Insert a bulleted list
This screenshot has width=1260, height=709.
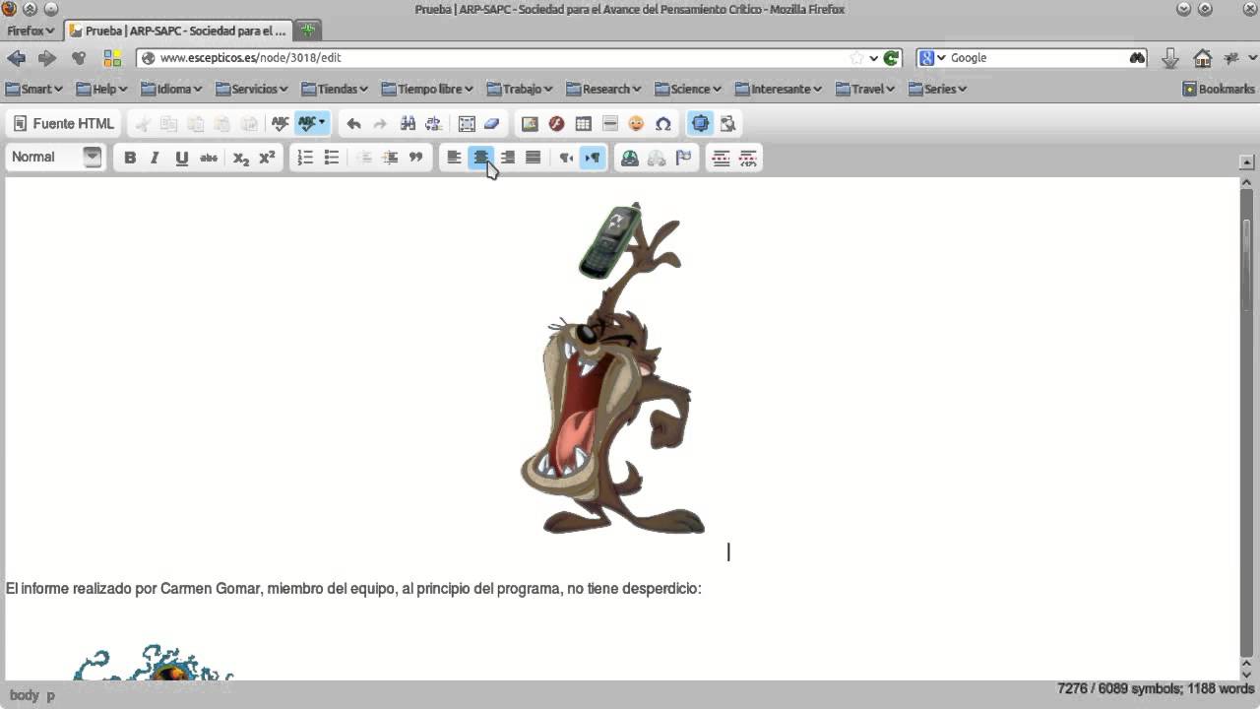coord(332,158)
